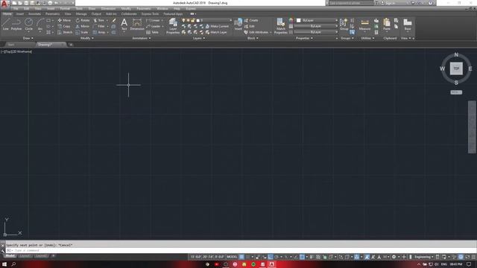This screenshot has width=477, height=268.
Task: Expand the Properties panel
Action: (x=304, y=38)
